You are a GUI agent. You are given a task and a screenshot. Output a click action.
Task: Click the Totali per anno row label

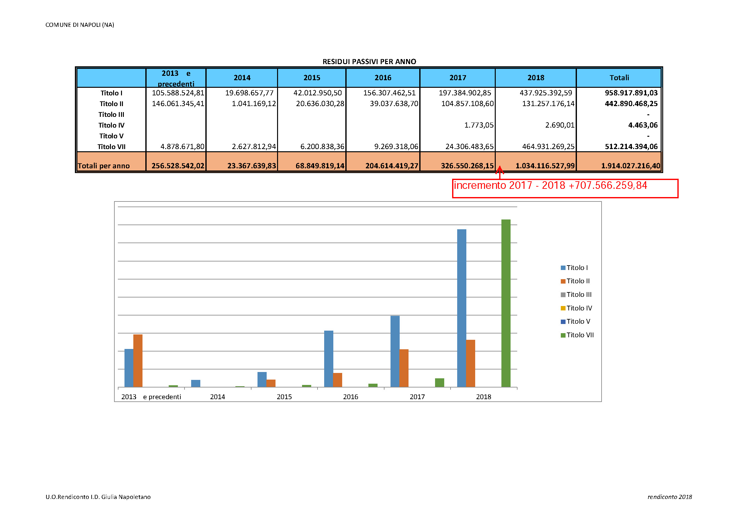(104, 166)
